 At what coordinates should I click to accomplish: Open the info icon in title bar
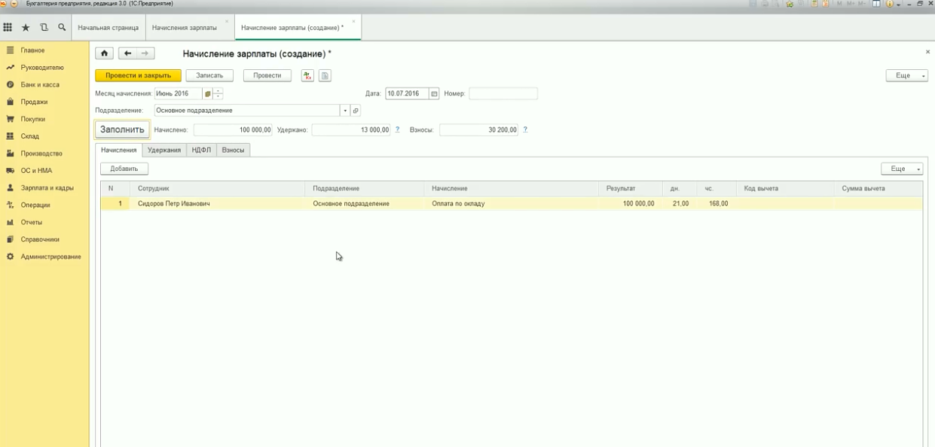(x=889, y=4)
